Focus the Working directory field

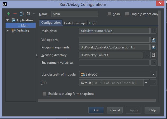click(111, 55)
